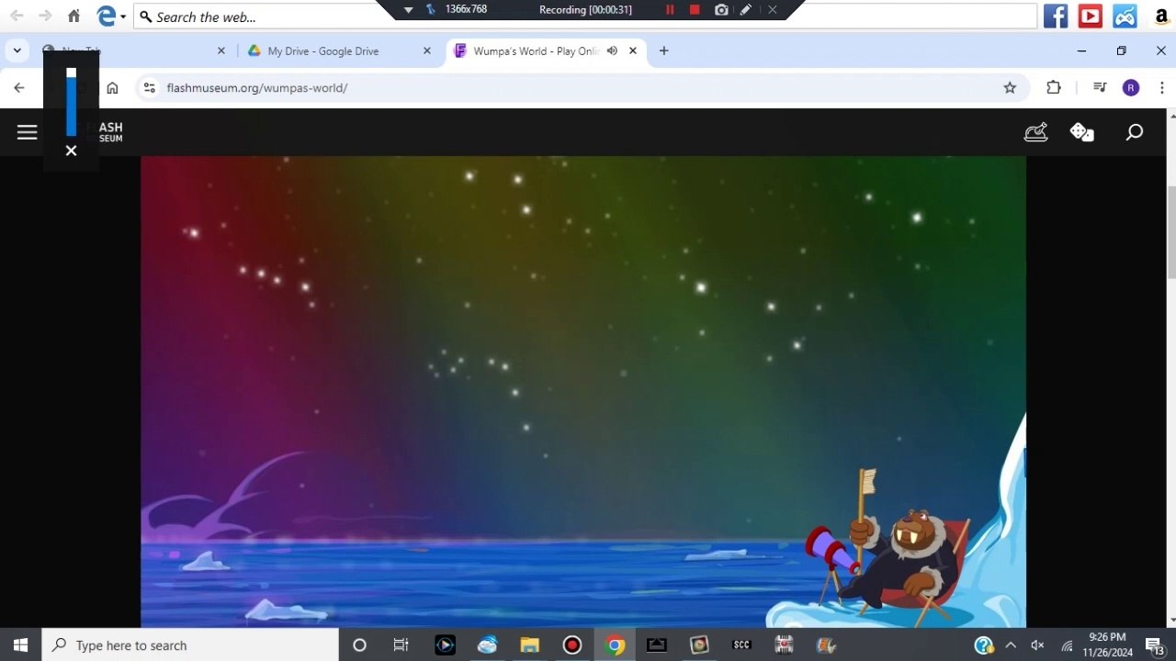Image resolution: width=1176 pixels, height=661 pixels.
Task: Stop the screen recording
Action: point(695,10)
